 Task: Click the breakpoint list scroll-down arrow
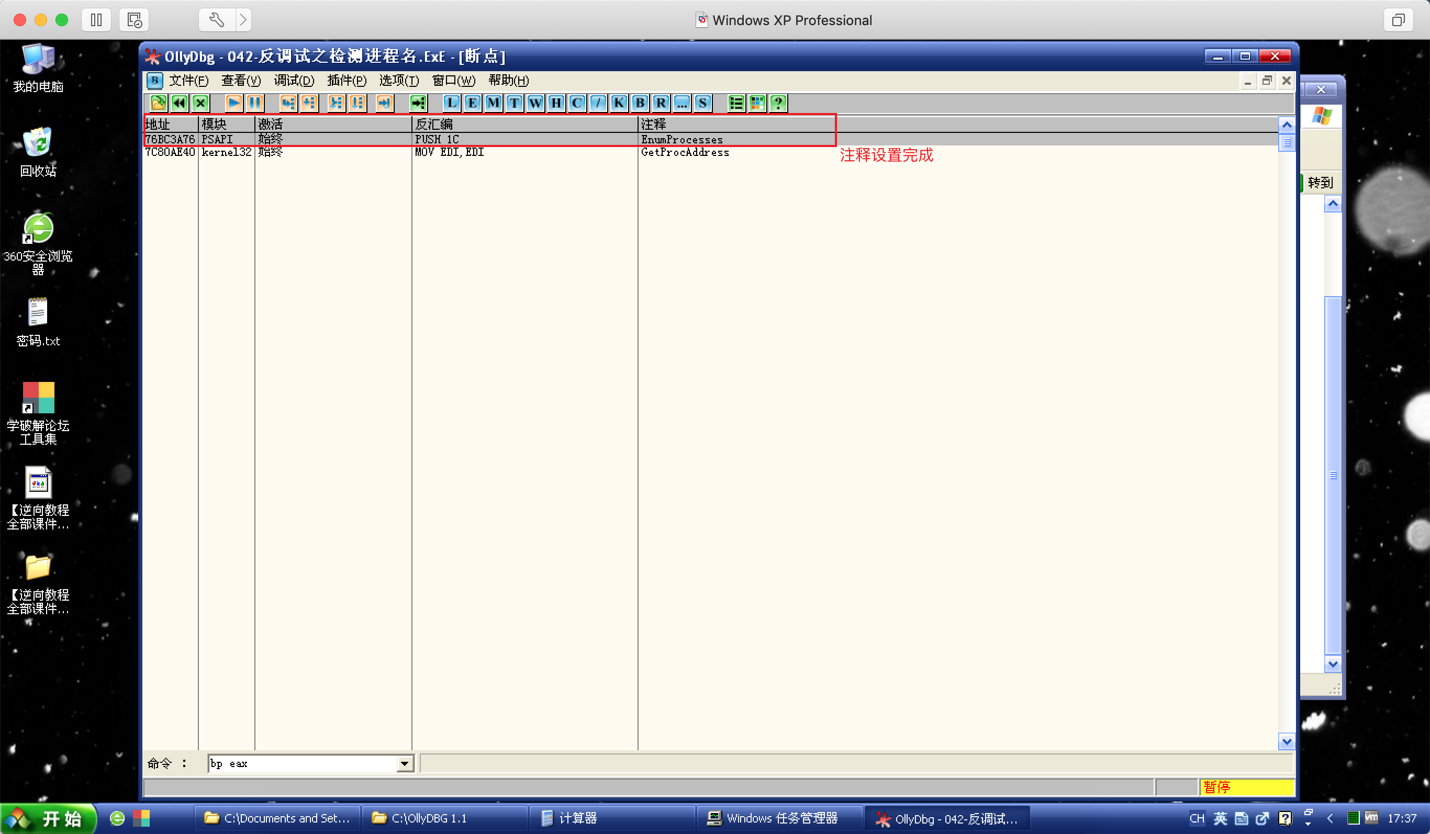[1287, 741]
